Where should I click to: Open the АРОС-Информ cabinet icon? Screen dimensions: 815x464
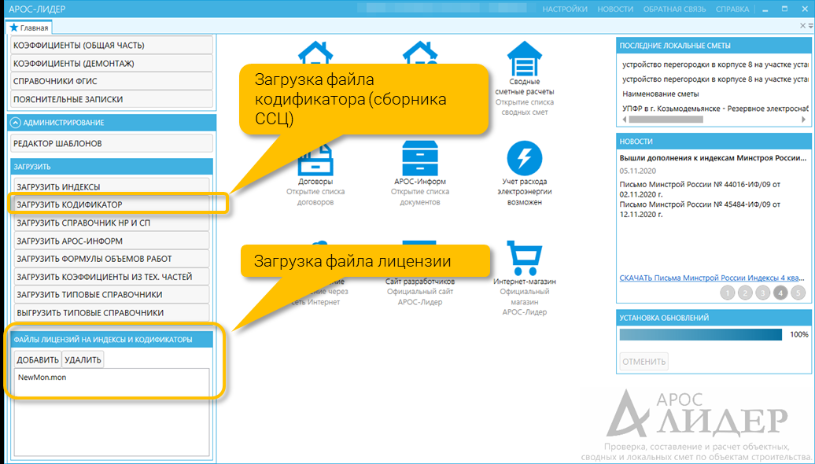pos(420,159)
